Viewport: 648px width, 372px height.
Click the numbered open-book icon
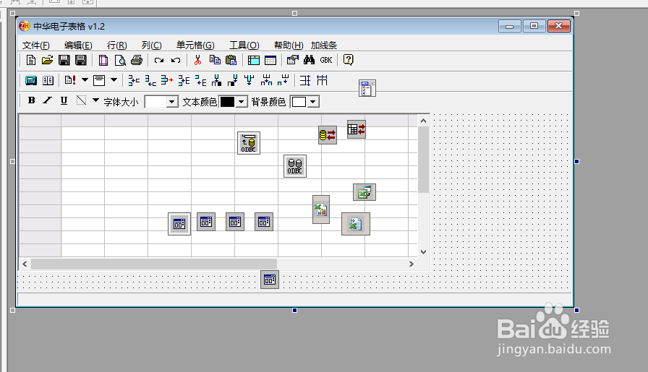[x=48, y=80]
